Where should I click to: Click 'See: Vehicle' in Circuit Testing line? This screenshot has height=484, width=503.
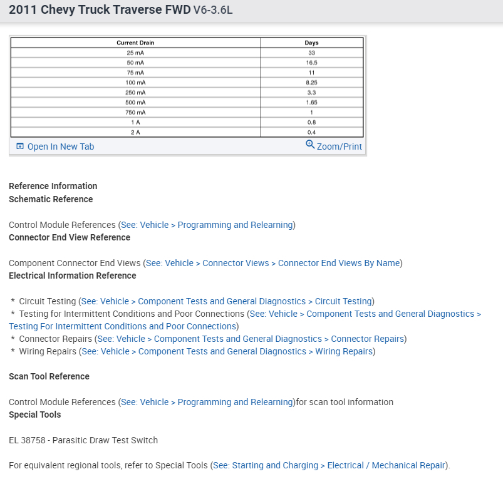(105, 301)
